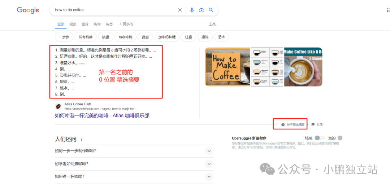Clear the search box with X icon
This screenshot has height=185, width=390.
pos(180,10)
